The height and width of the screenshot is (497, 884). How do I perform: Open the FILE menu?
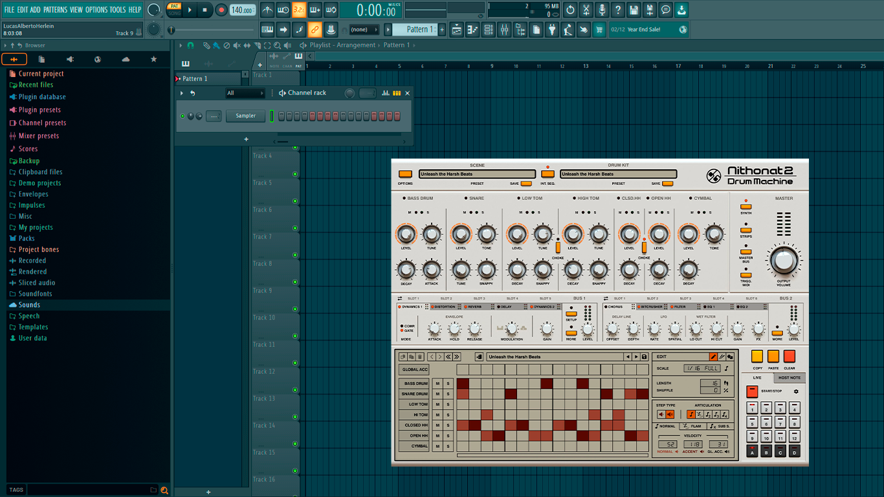point(9,10)
